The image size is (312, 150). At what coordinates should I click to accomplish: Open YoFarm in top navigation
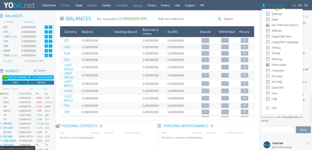(66, 5)
